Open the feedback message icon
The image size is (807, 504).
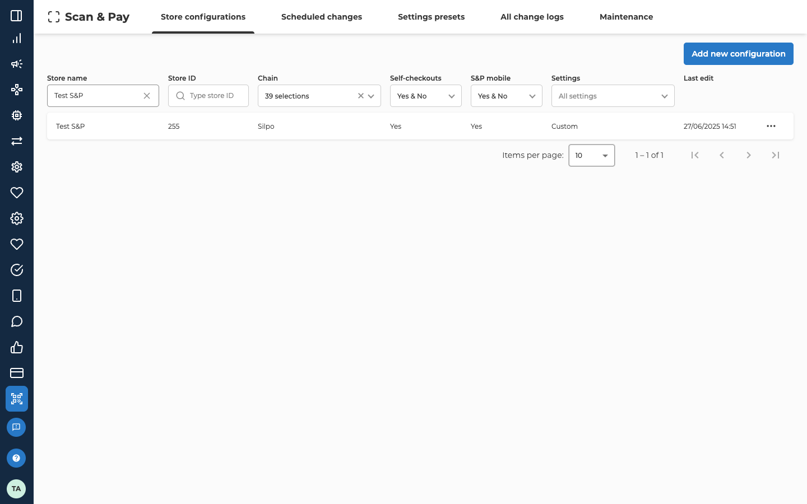click(x=16, y=427)
